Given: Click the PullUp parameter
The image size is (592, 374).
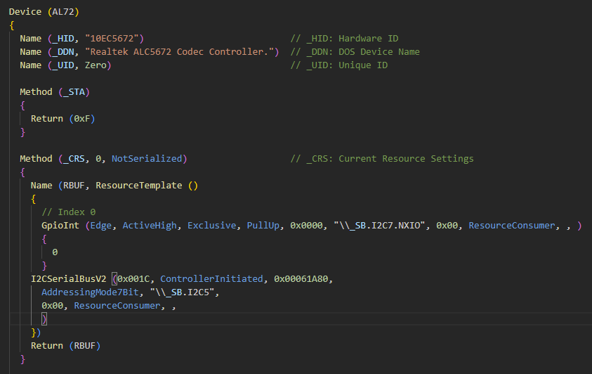Looking at the screenshot, I should (x=263, y=226).
